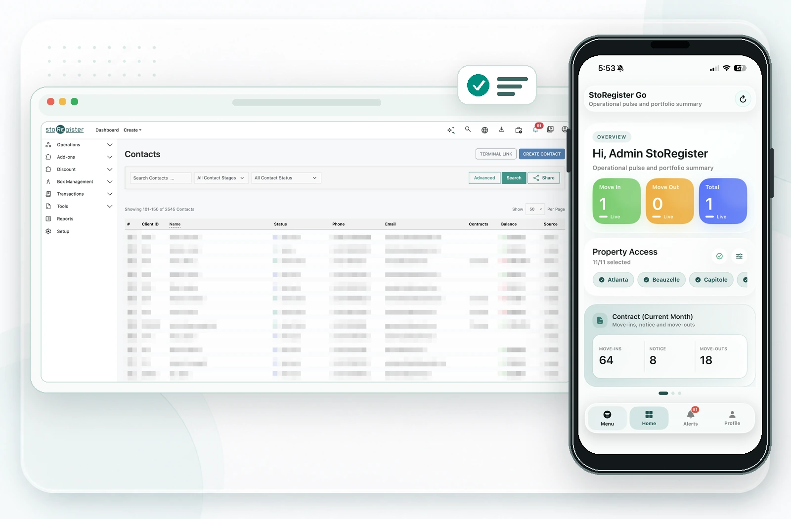Open Reports in the sidebar
Screen dimensions: 791x519
tap(65, 219)
